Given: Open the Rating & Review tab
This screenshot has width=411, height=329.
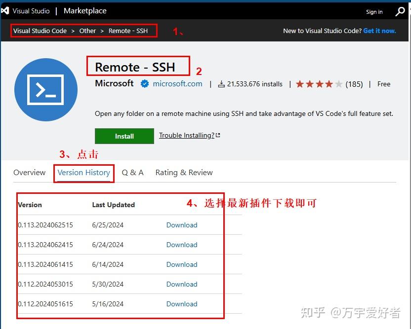Looking at the screenshot, I should [x=184, y=173].
